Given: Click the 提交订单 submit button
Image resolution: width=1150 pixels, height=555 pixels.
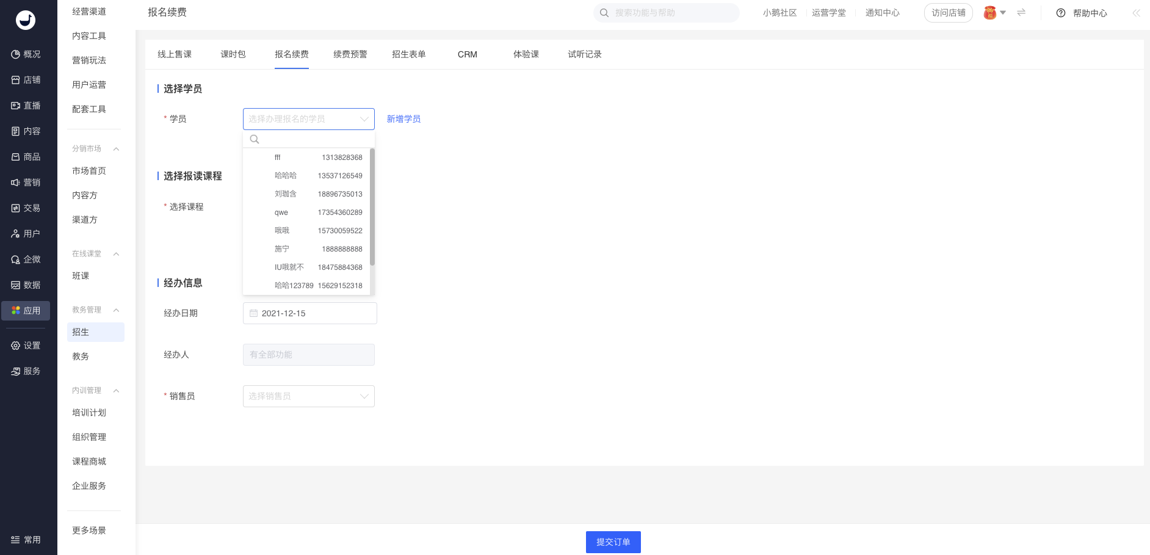Looking at the screenshot, I should pyautogui.click(x=613, y=542).
